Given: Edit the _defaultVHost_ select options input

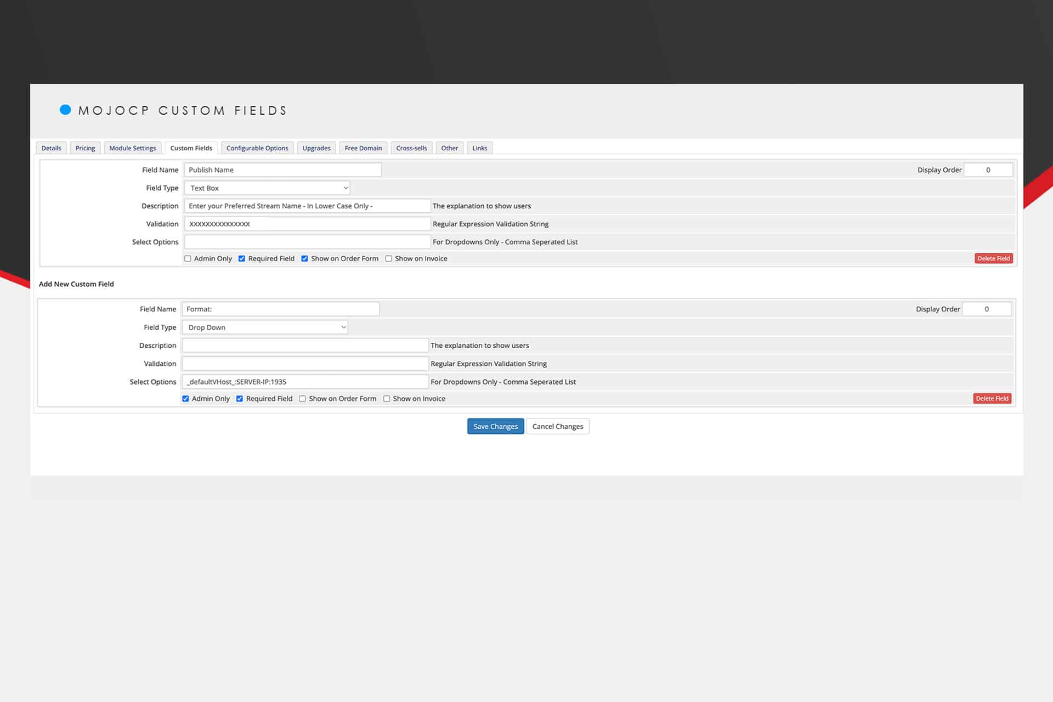Looking at the screenshot, I should click(305, 382).
